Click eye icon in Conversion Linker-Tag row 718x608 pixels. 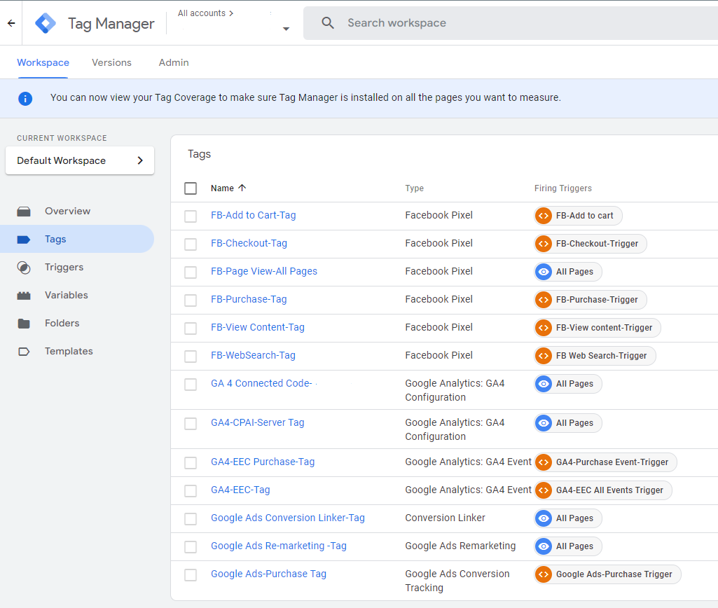click(544, 518)
